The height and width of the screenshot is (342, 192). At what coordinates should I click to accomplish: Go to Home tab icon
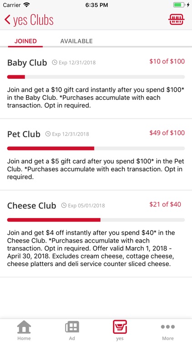point(24,327)
